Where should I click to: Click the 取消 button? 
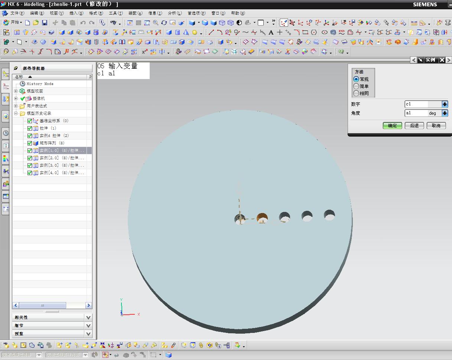[x=436, y=126]
